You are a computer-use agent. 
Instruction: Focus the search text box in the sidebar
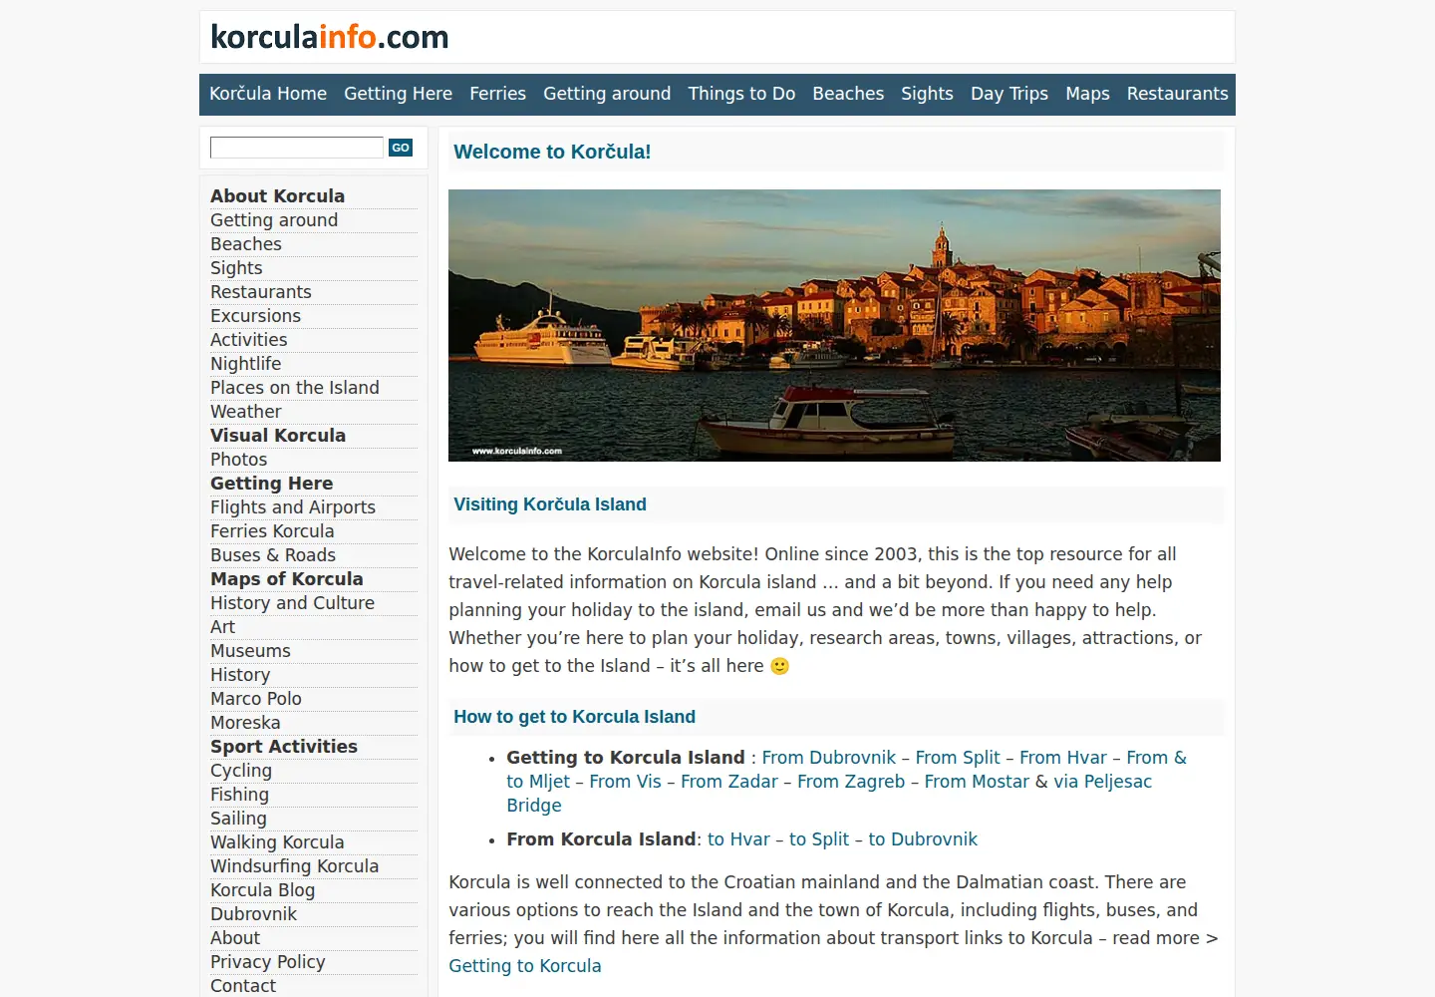coord(297,148)
